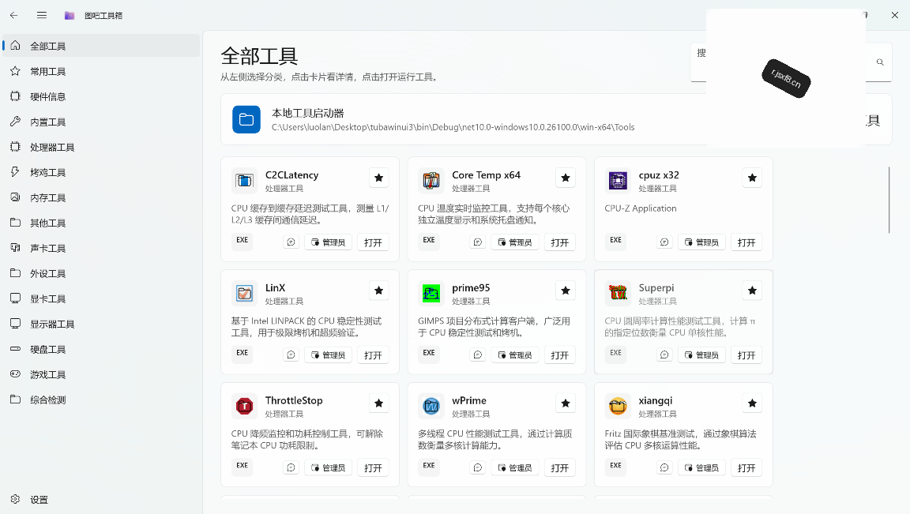Run wPrime as 管理员

click(x=515, y=467)
